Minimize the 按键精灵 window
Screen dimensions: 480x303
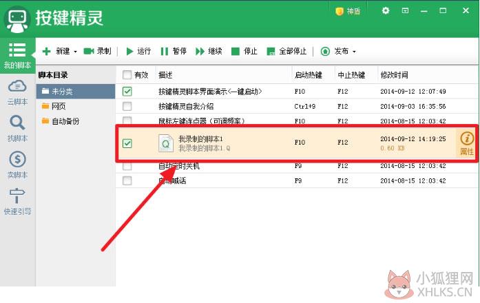tap(424, 11)
